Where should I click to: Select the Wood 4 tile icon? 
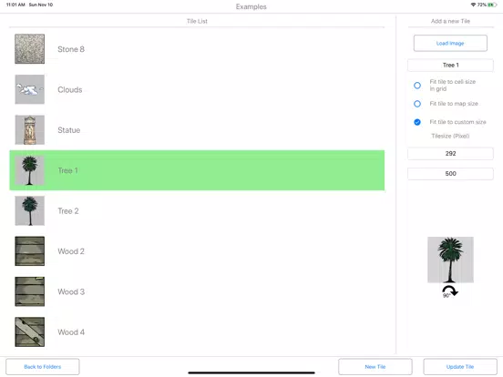point(29,331)
